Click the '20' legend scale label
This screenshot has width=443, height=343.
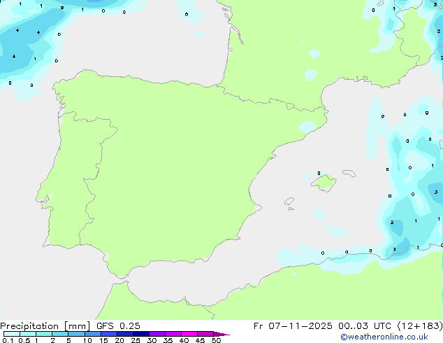click(x=119, y=340)
